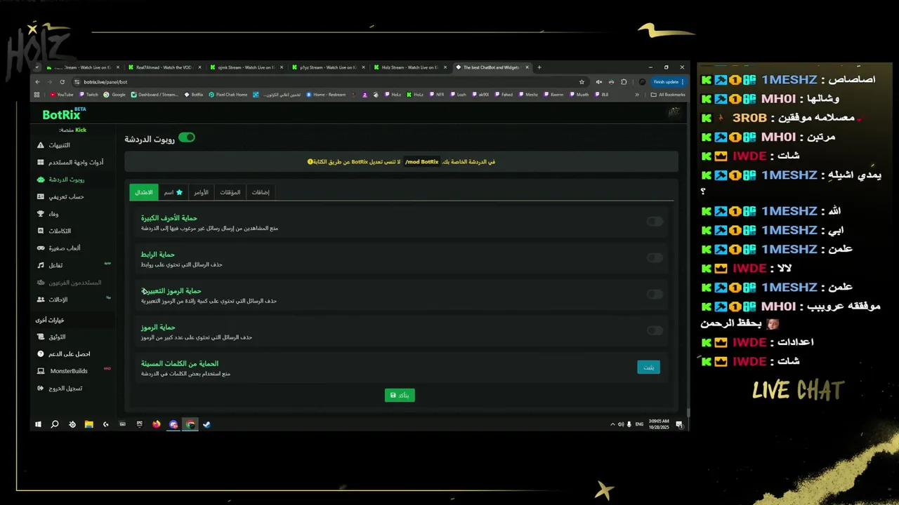Go back with the browser back arrow

(37, 81)
